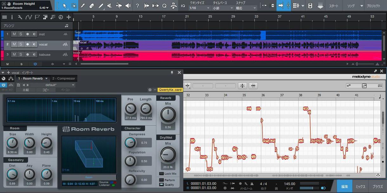The image size is (387, 193).
Task: Click the 比較 (Compare) button
Action: (x=26, y=90)
